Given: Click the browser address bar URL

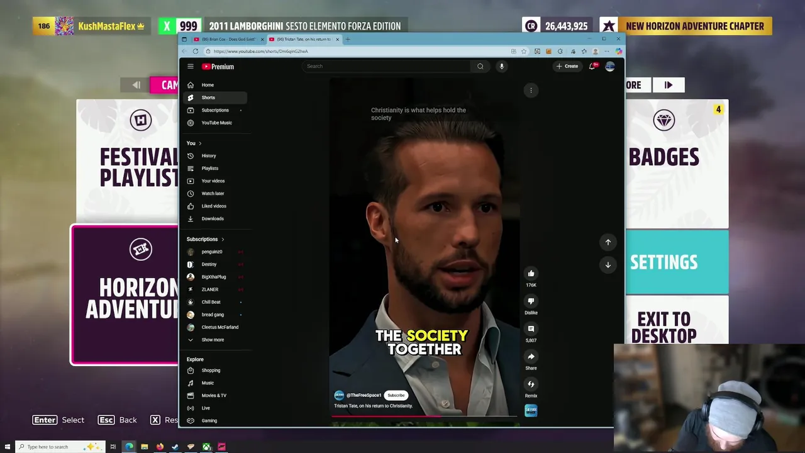Looking at the screenshot, I should (x=260, y=51).
